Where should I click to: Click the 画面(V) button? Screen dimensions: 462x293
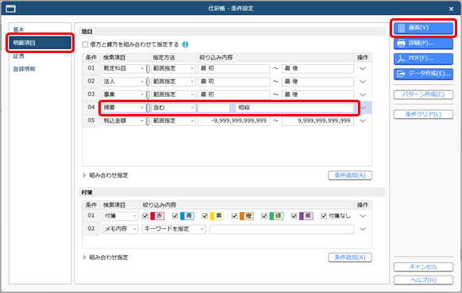[423, 28]
